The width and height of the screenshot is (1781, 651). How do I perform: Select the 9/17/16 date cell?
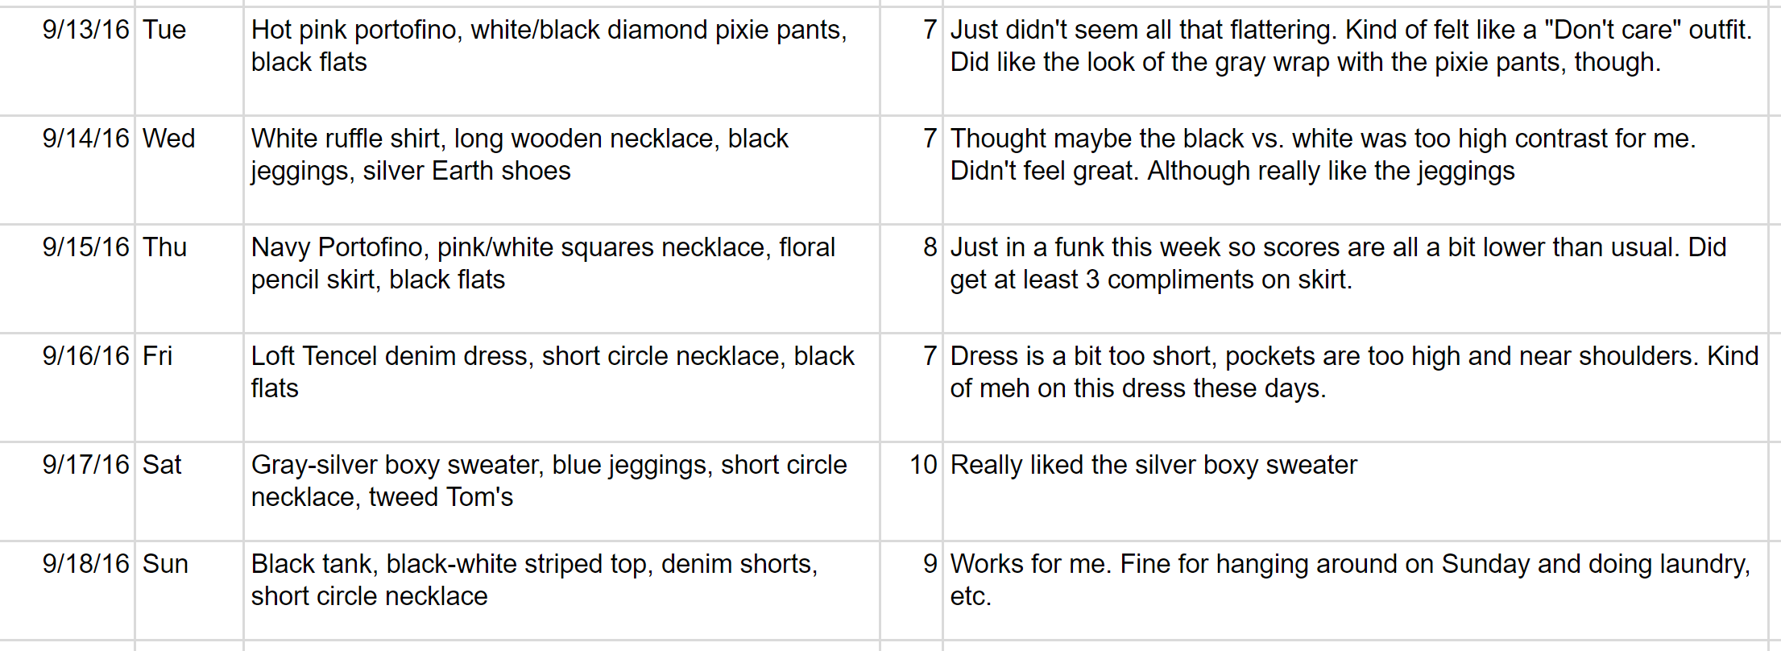(67, 491)
